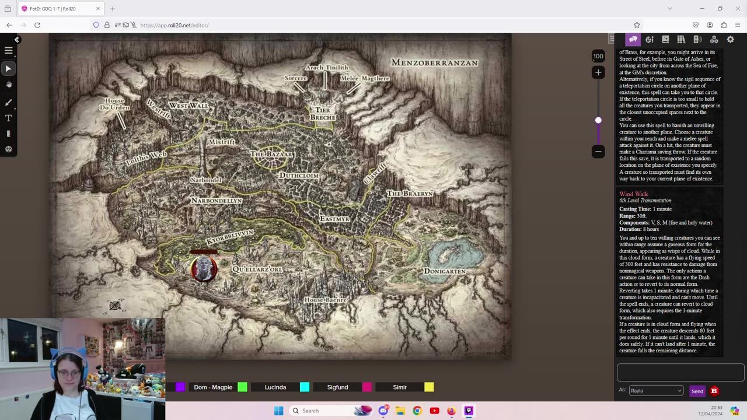This screenshot has width=747, height=420.
Task: Zoom in with the plus button
Action: [x=598, y=72]
